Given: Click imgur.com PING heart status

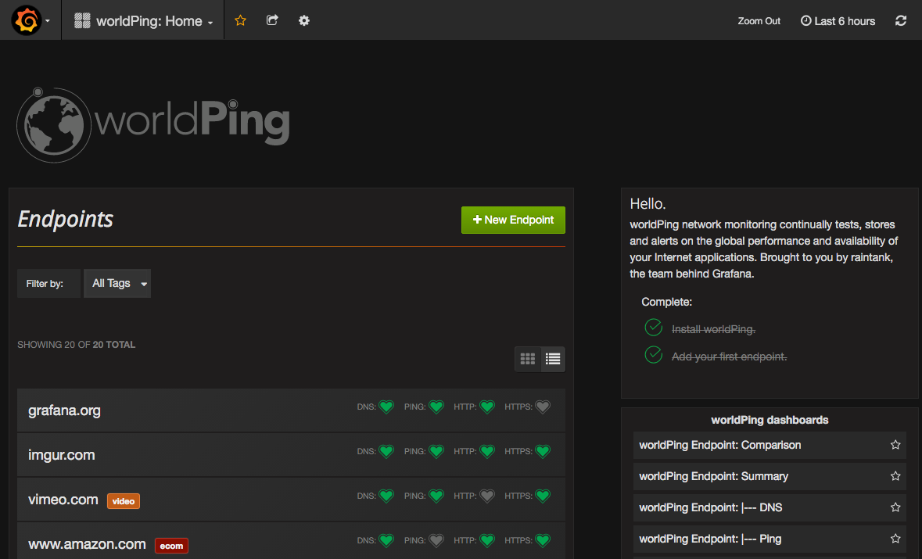Looking at the screenshot, I should [x=436, y=451].
